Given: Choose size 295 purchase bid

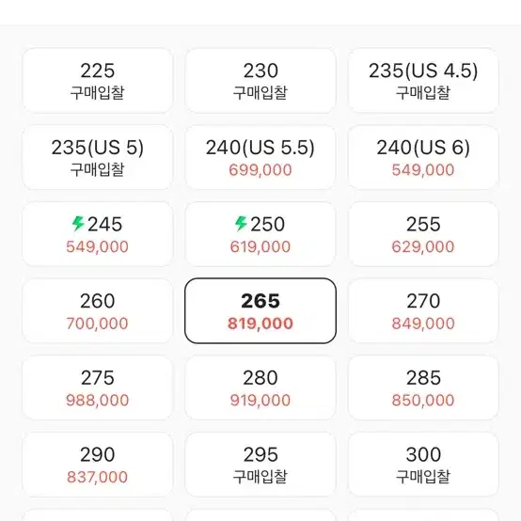Looking at the screenshot, I should (260, 465).
